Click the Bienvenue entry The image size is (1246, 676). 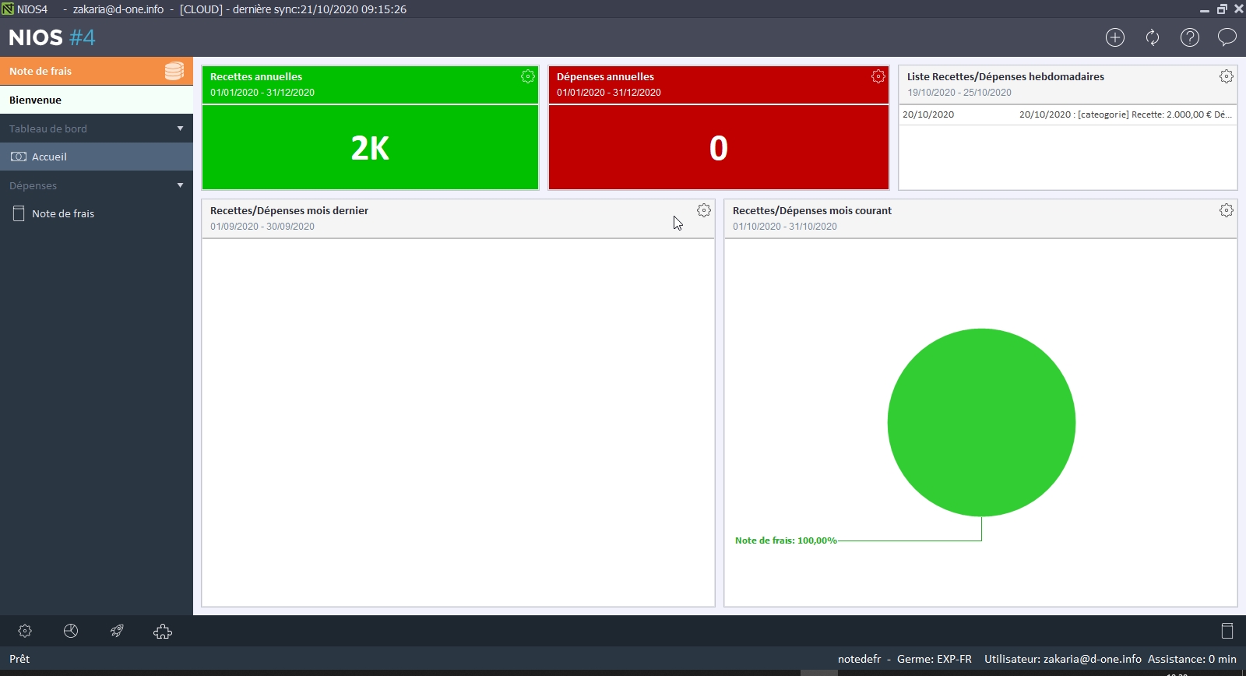pyautogui.click(x=35, y=100)
